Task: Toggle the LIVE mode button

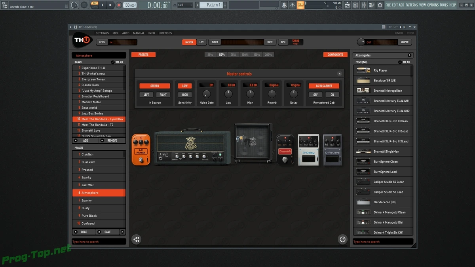Action: click(x=201, y=42)
